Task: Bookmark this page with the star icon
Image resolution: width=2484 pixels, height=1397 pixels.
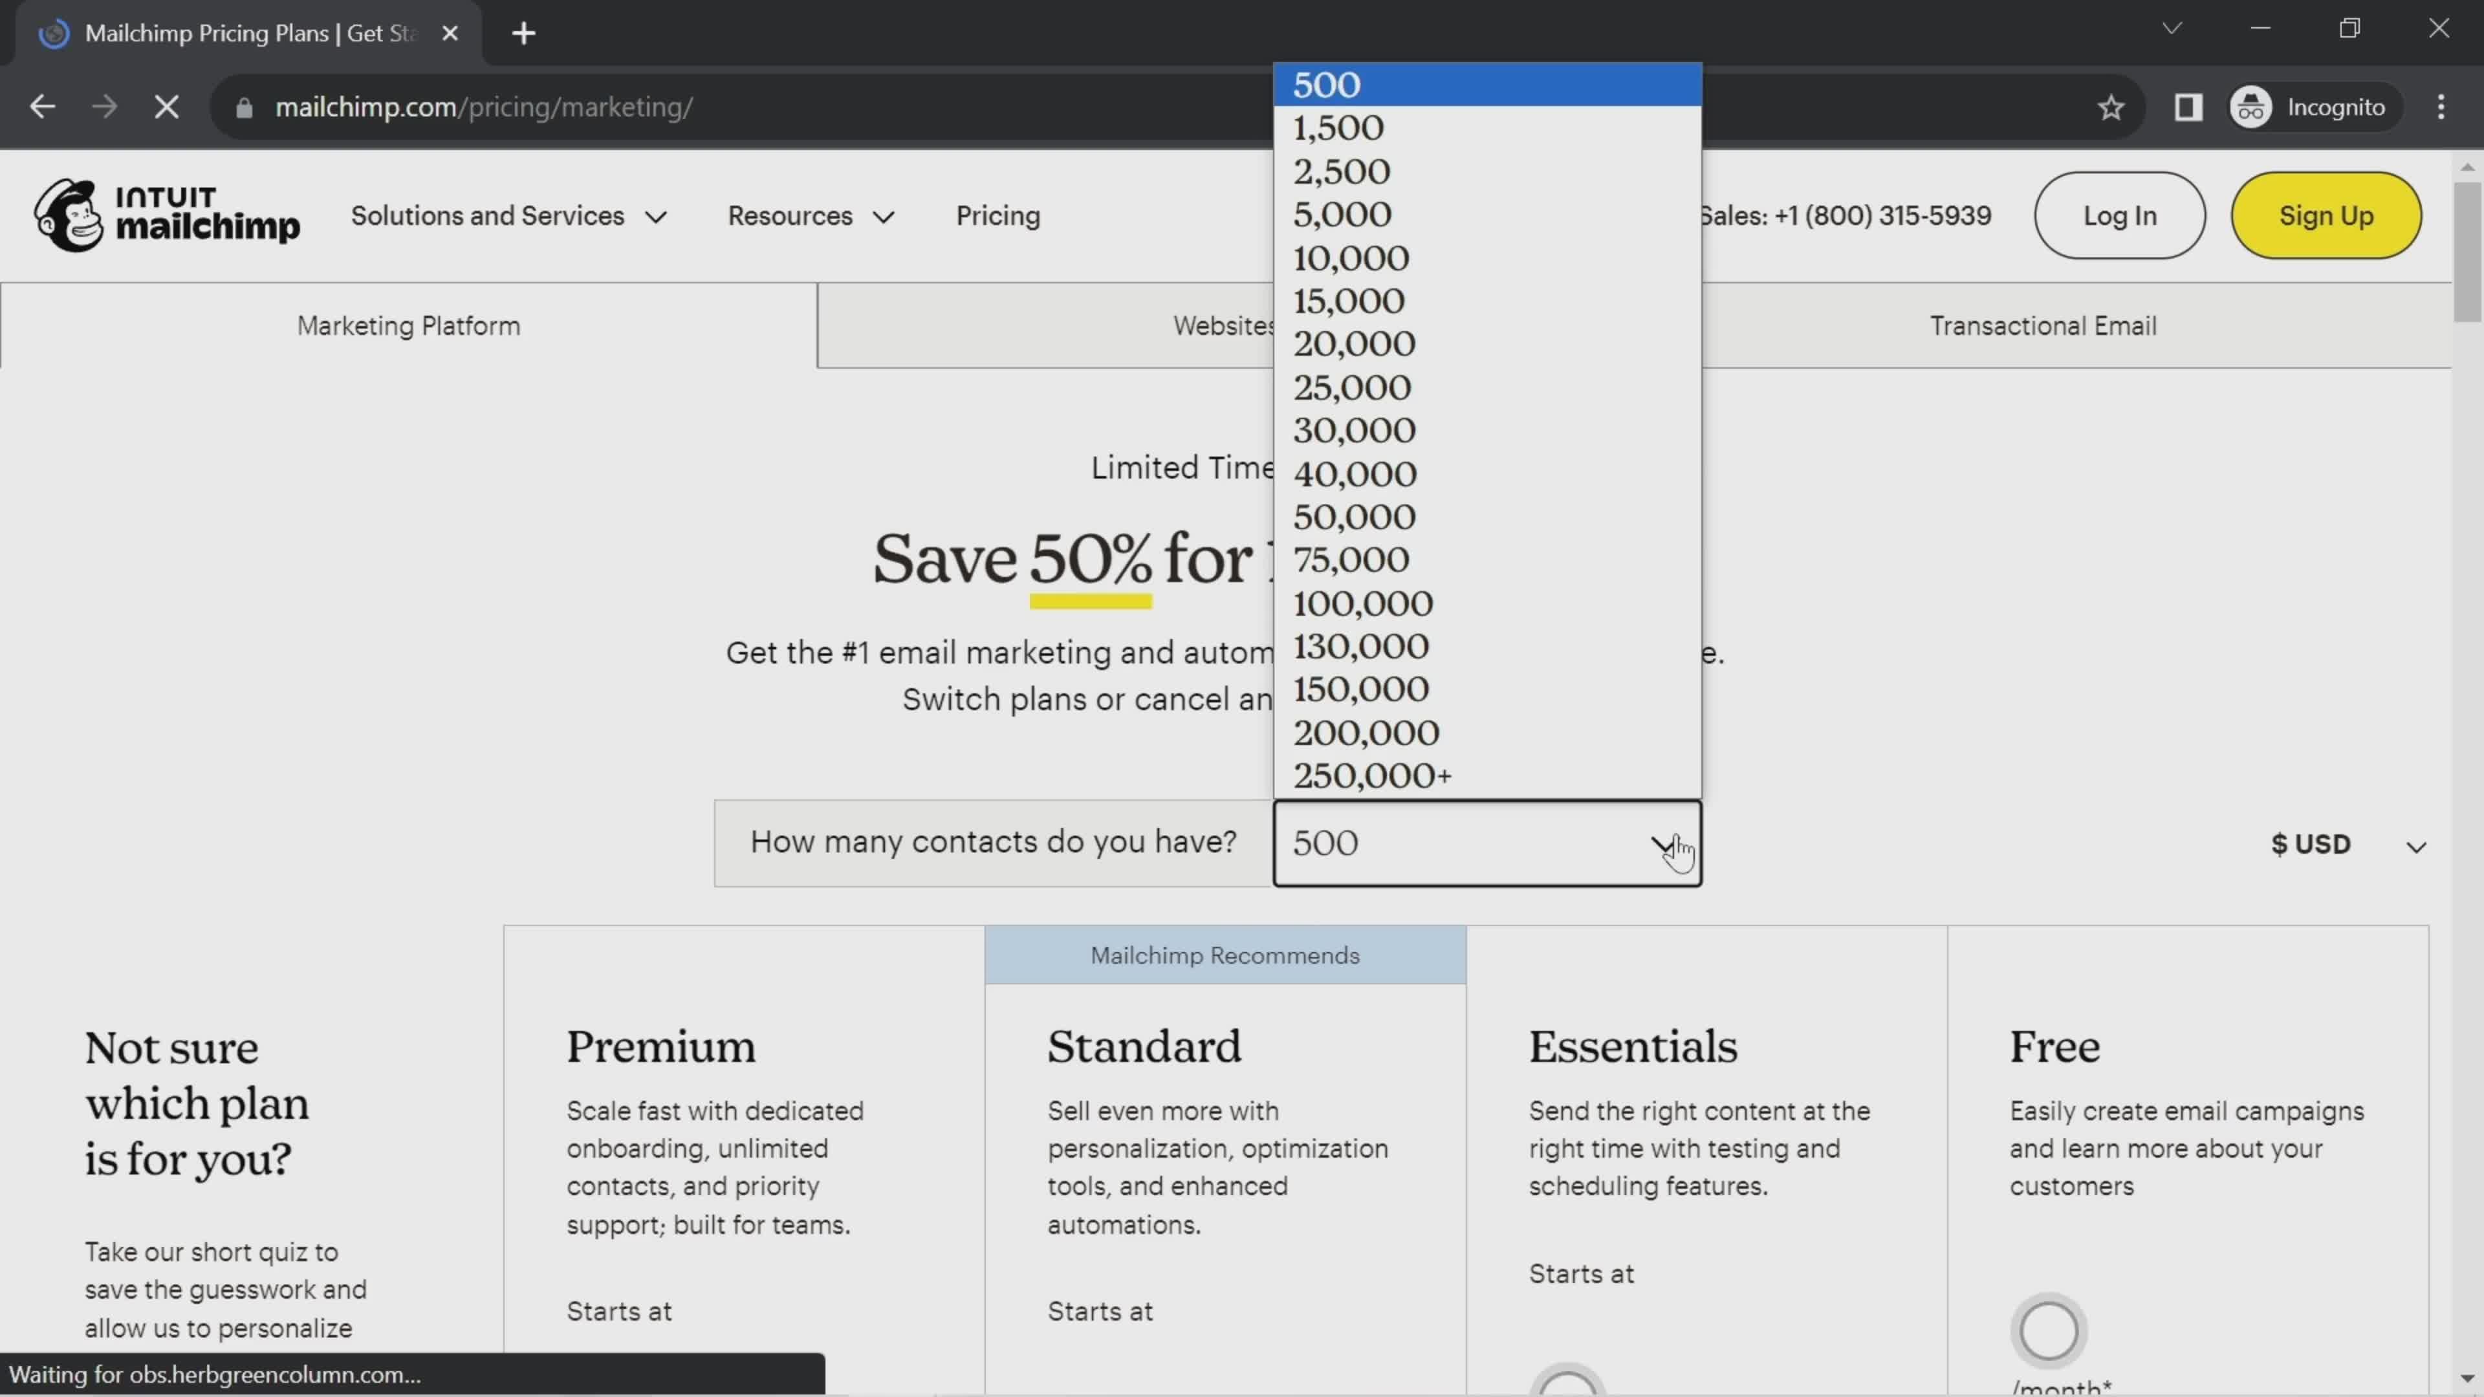Action: pos(2111,107)
